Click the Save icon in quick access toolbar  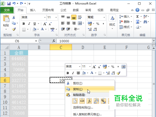pyautogui.click(x=9, y=4)
